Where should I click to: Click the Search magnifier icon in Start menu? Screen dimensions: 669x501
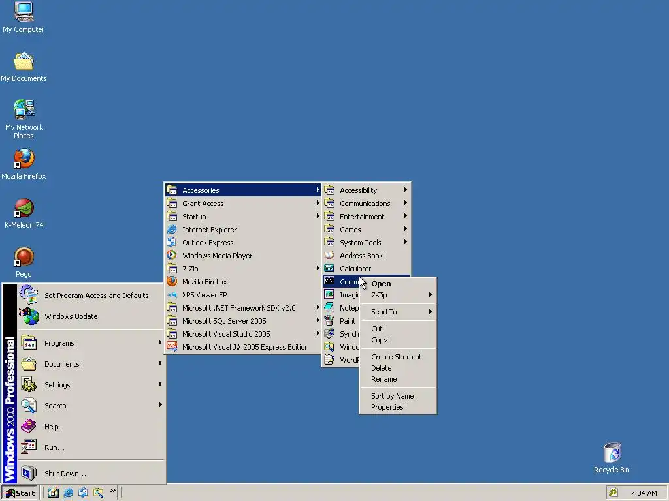point(29,405)
